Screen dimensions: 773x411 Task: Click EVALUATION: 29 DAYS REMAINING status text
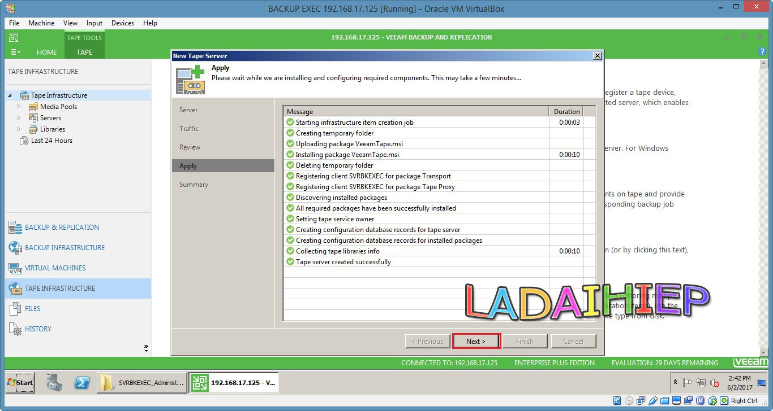click(664, 363)
